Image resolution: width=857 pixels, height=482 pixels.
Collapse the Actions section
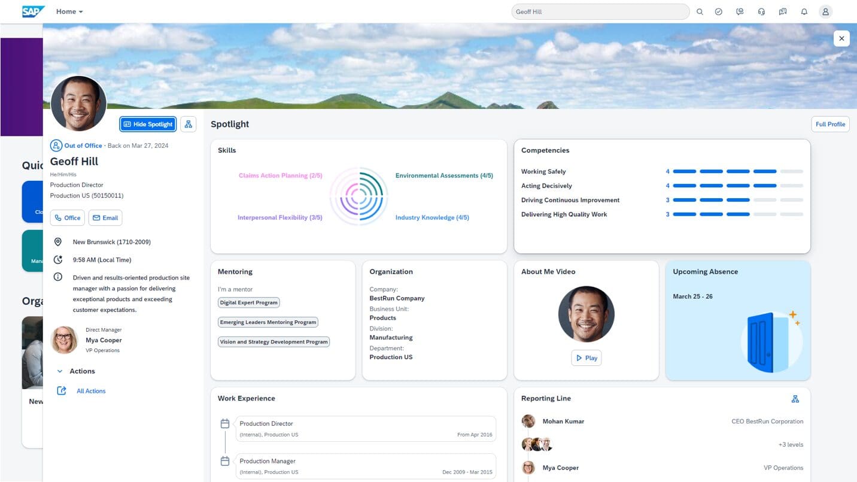tap(60, 371)
